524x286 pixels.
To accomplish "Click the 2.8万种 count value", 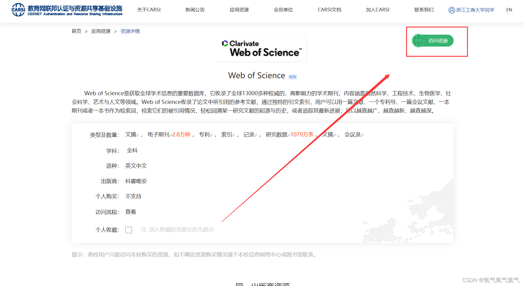I will (x=181, y=135).
